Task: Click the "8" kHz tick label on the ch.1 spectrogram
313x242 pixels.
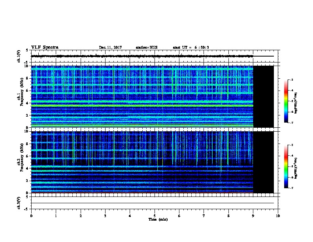Action: coord(27,78)
